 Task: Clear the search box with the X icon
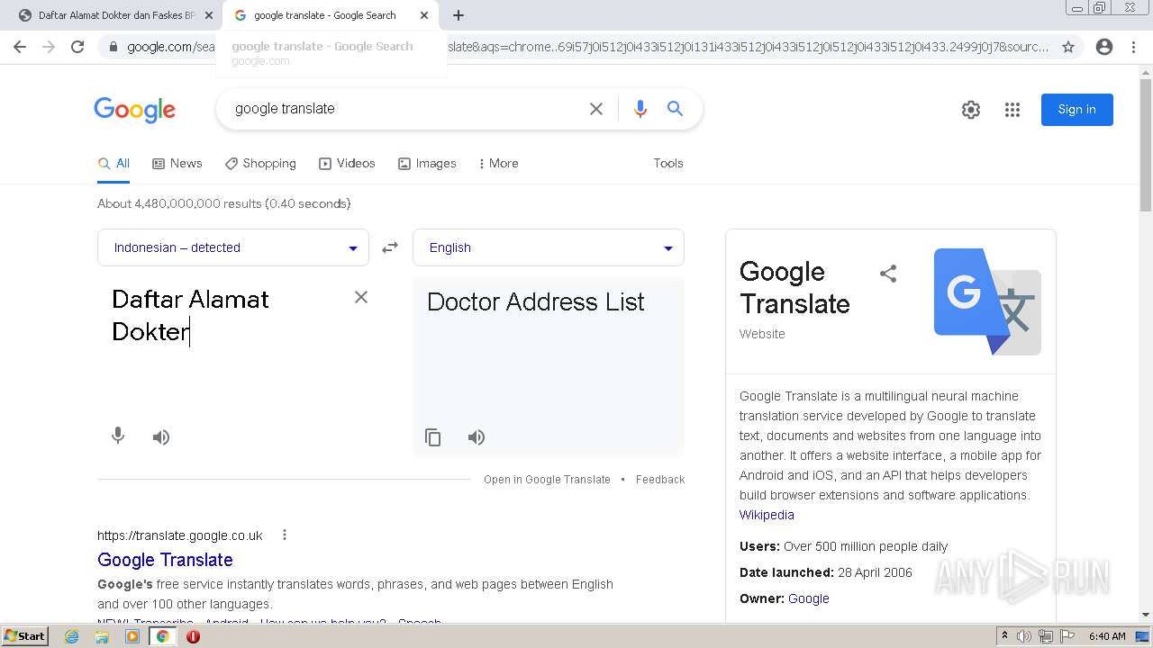click(596, 109)
